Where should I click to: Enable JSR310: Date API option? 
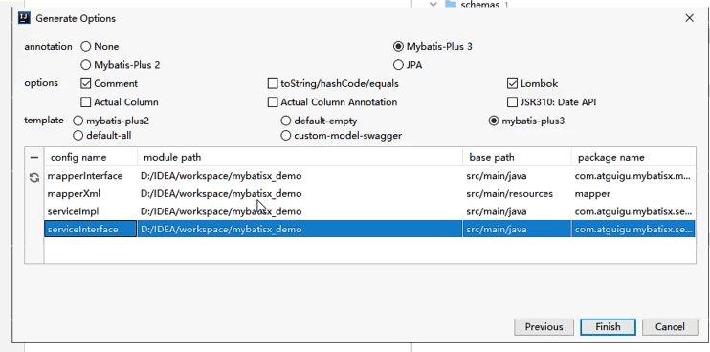point(551,102)
